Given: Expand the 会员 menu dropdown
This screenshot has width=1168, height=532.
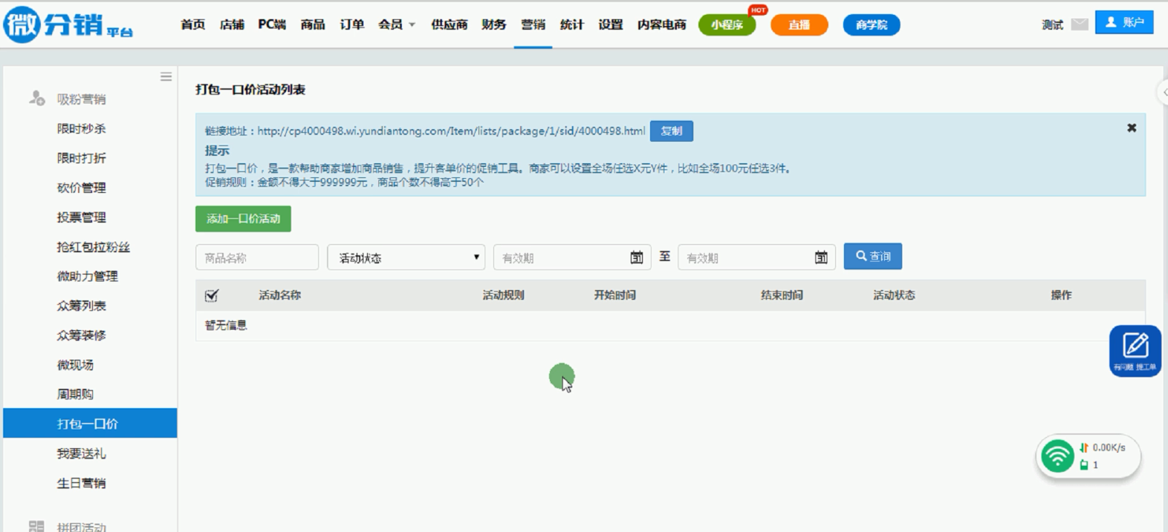Looking at the screenshot, I should (396, 24).
